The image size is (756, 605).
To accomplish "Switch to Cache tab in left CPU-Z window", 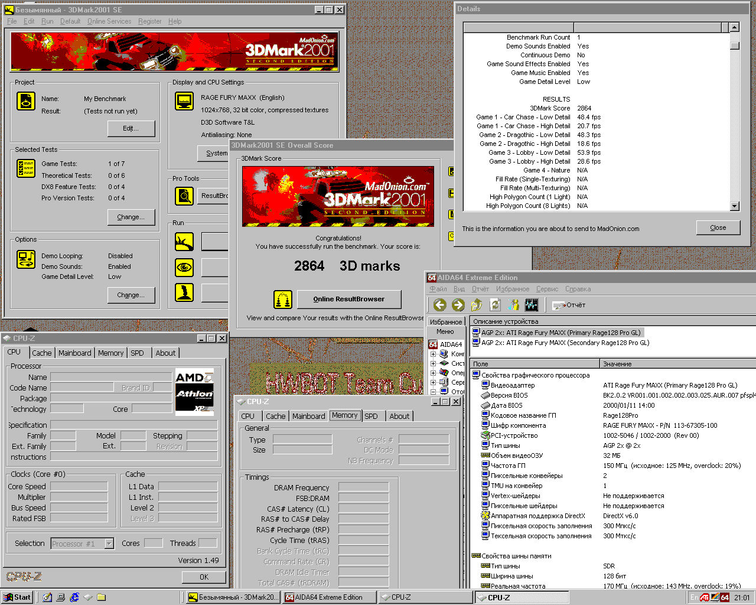I will [41, 353].
